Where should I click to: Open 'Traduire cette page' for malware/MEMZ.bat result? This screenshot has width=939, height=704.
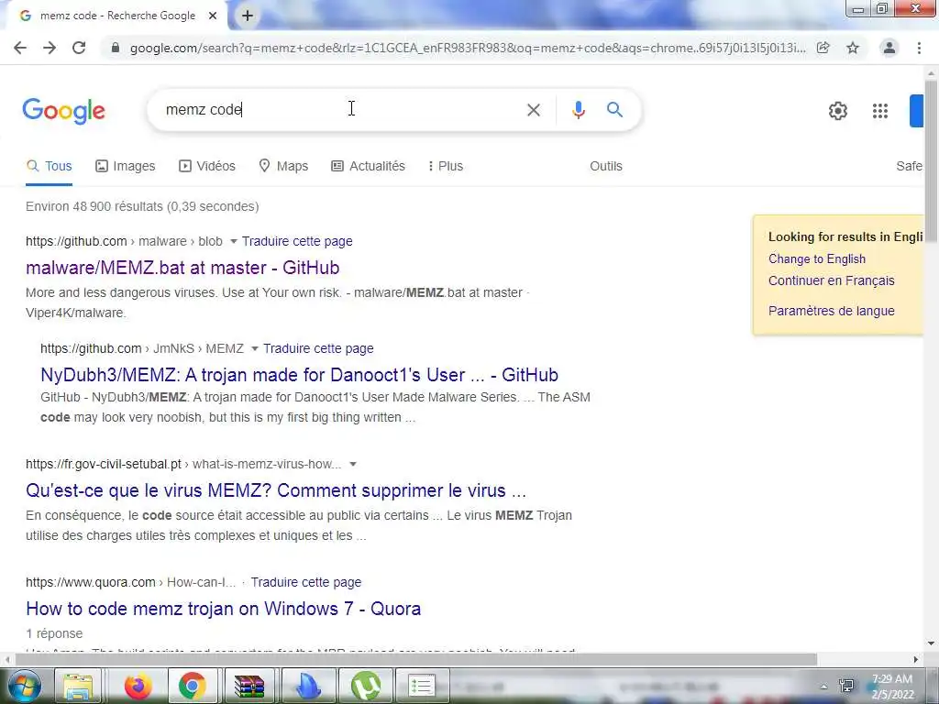[x=297, y=241]
